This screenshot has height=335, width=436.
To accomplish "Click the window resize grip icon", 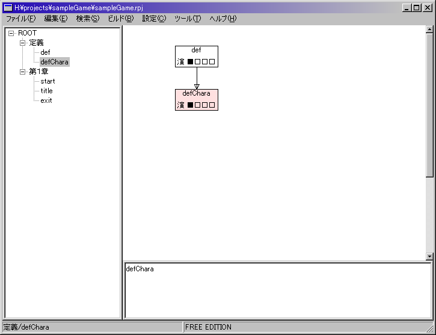I will 429,328.
